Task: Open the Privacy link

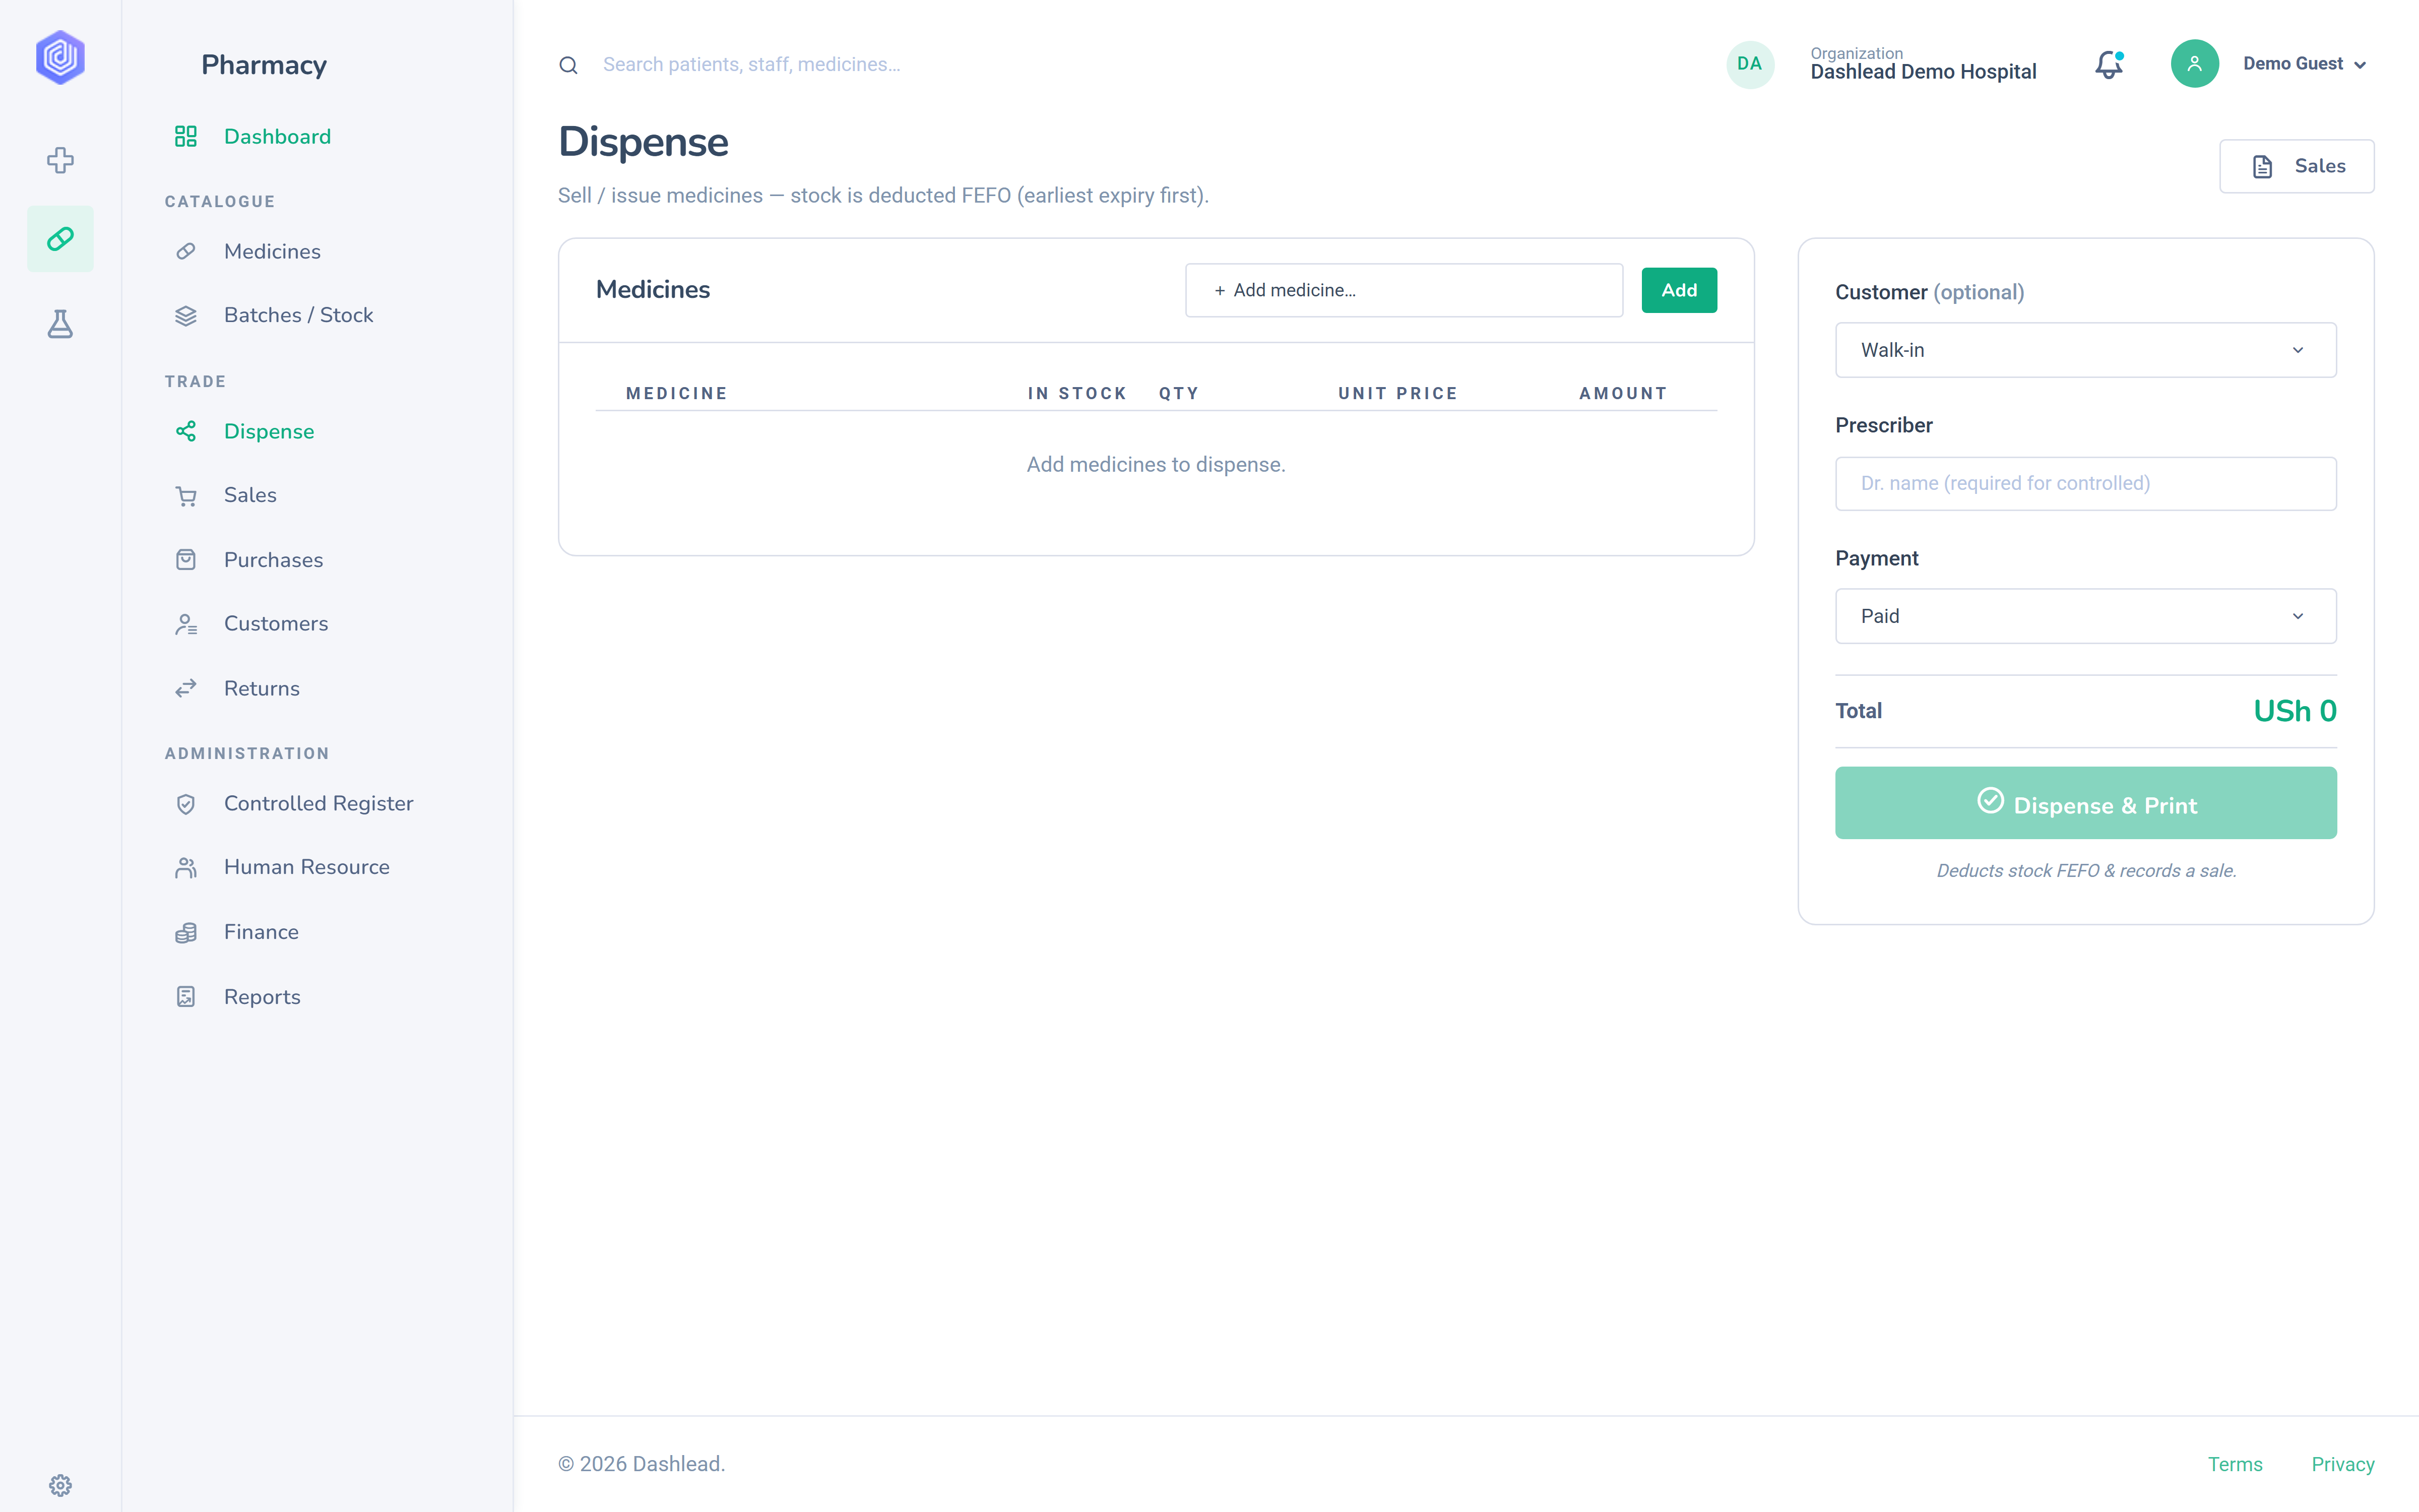Action: (2343, 1464)
